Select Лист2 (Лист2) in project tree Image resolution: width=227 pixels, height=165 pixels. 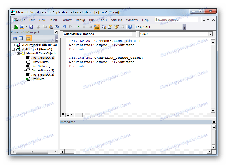coord(41,62)
